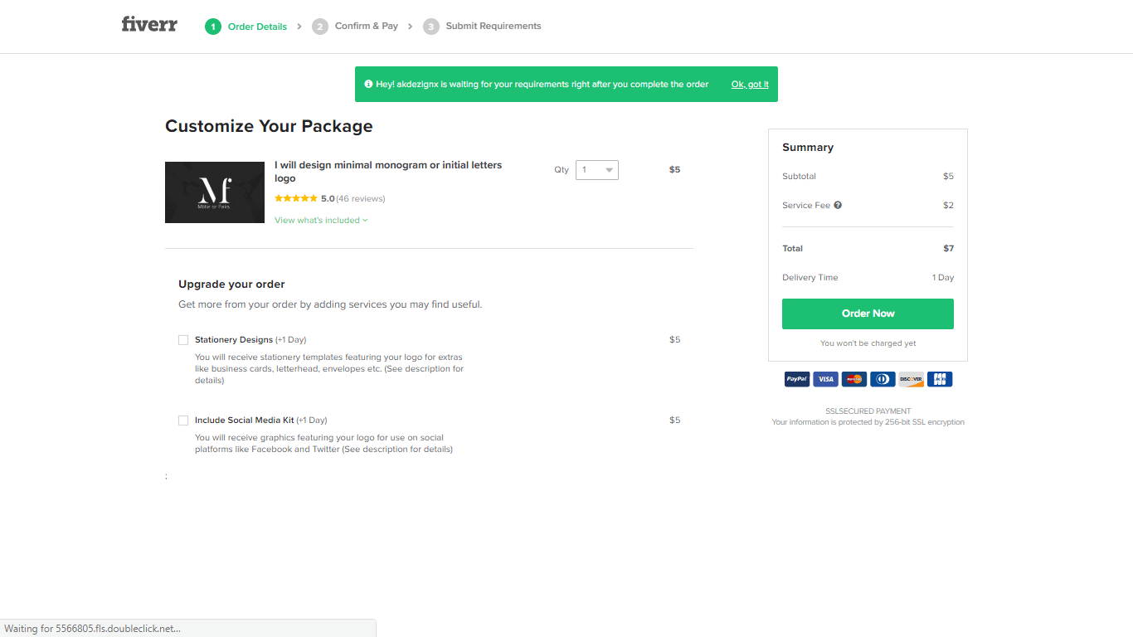
Task: Click the Order Now button
Action: [x=868, y=314]
